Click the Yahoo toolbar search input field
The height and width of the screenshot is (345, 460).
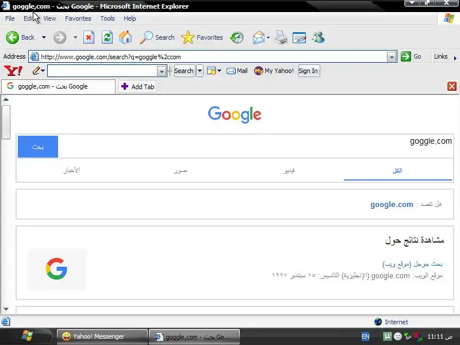click(x=103, y=71)
